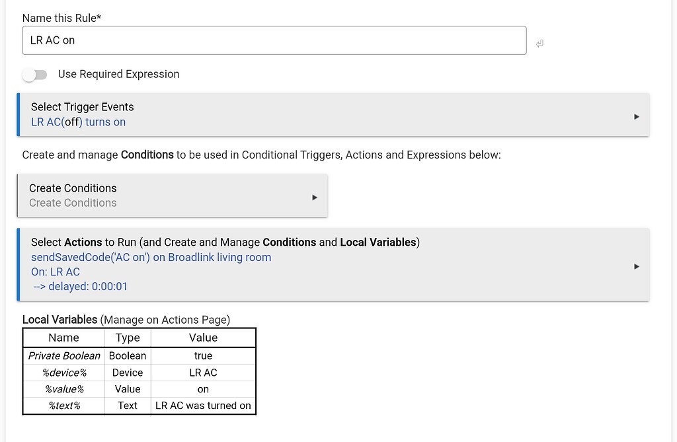Click the 'On: LR AC' action line
Viewport: 677px width, 442px height.
pyautogui.click(x=56, y=272)
